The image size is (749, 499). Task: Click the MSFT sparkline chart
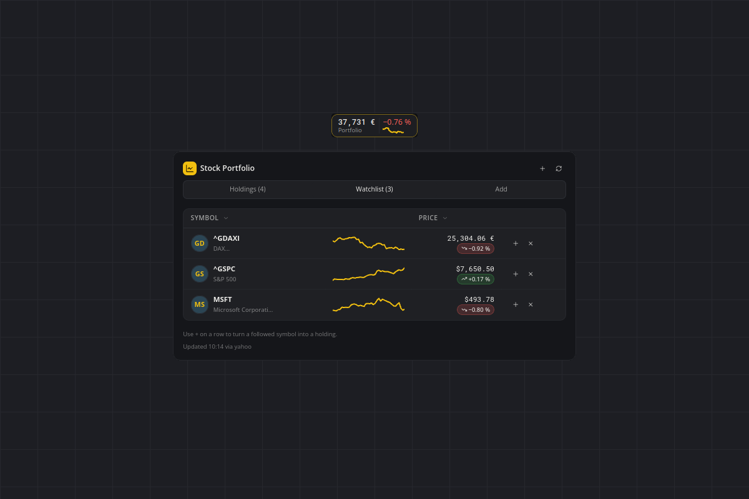[x=369, y=304]
